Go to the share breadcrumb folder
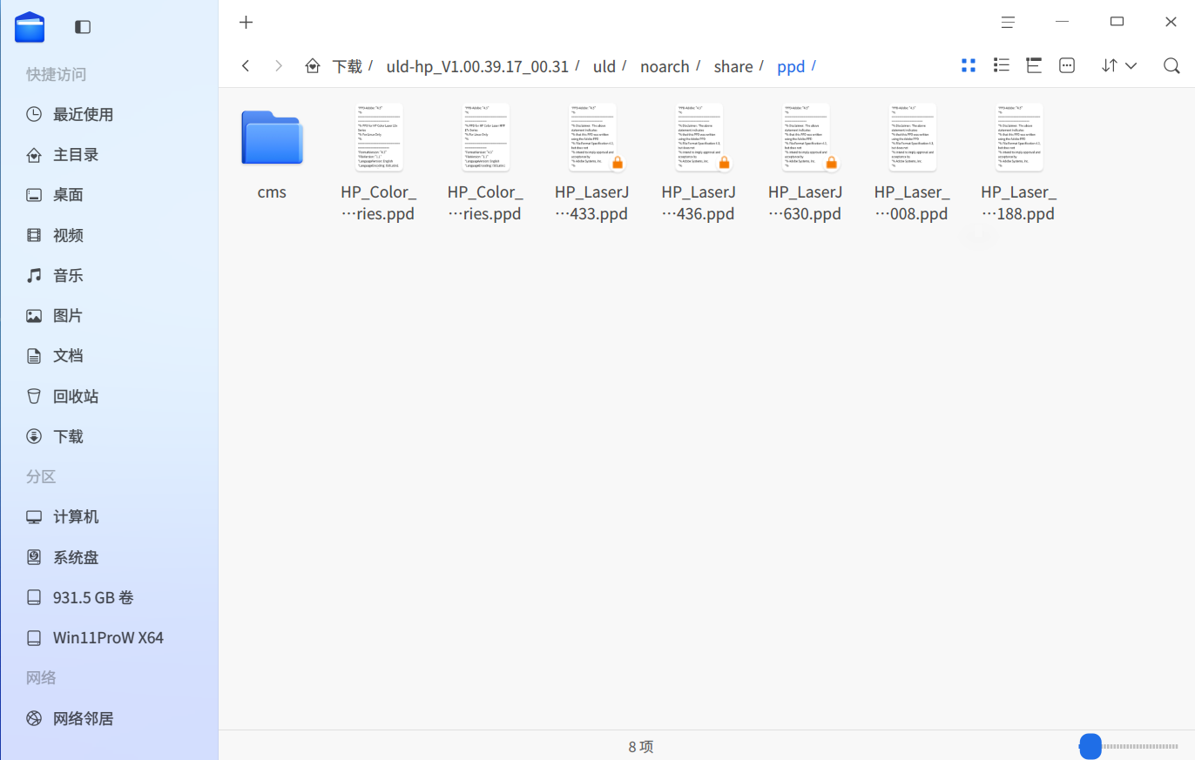The height and width of the screenshot is (760, 1195). click(x=733, y=66)
